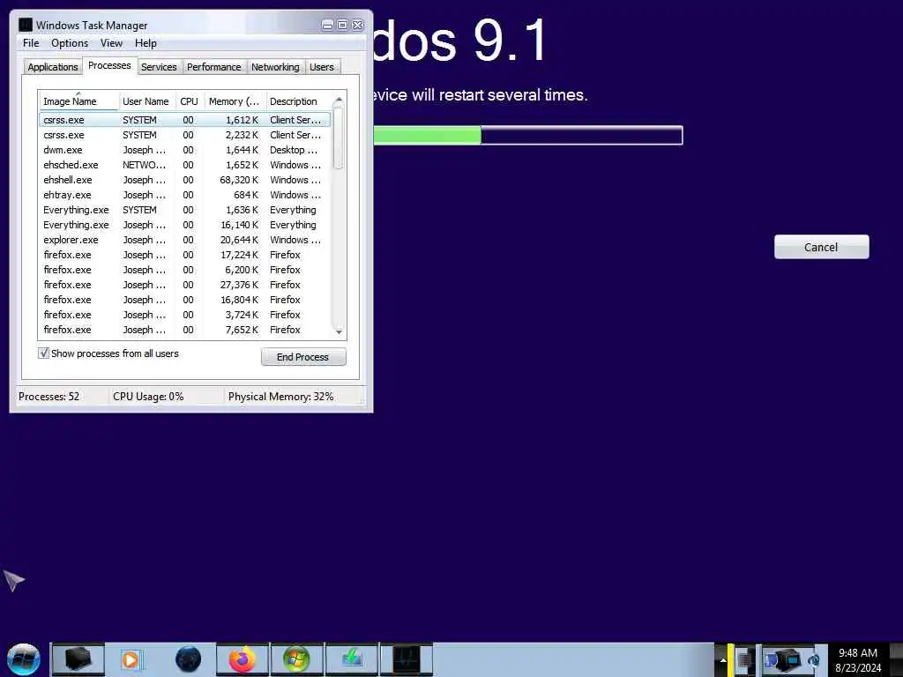Select the Processes tab
The width and height of the screenshot is (903, 677).
point(109,65)
